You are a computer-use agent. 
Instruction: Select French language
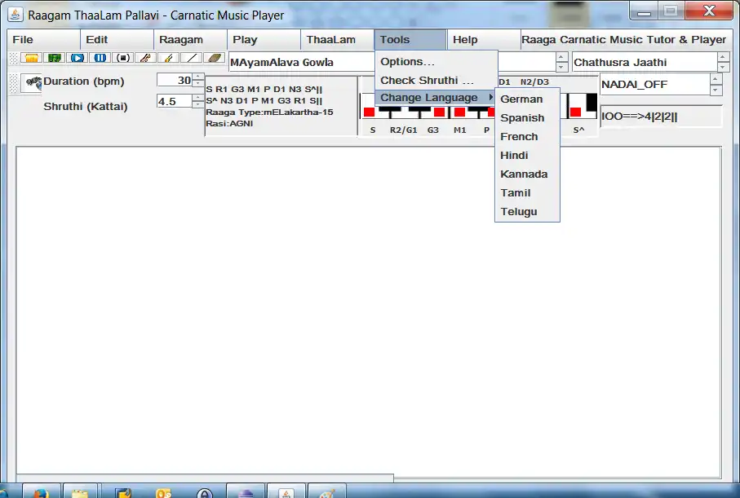point(527,137)
